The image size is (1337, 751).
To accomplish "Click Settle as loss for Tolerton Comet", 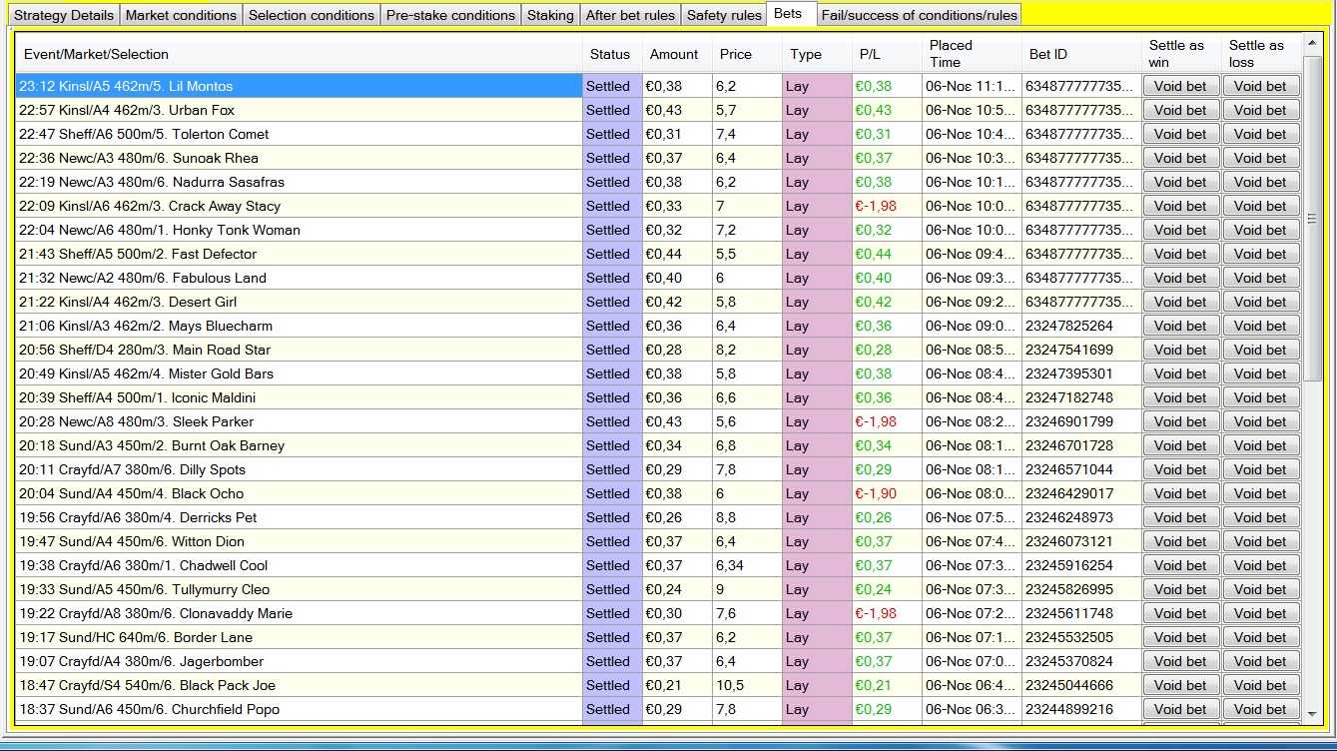I will [x=1261, y=134].
